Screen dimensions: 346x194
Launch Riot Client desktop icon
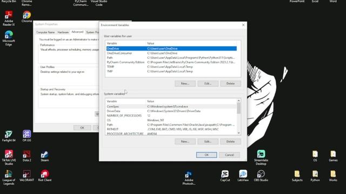coord(44,176)
